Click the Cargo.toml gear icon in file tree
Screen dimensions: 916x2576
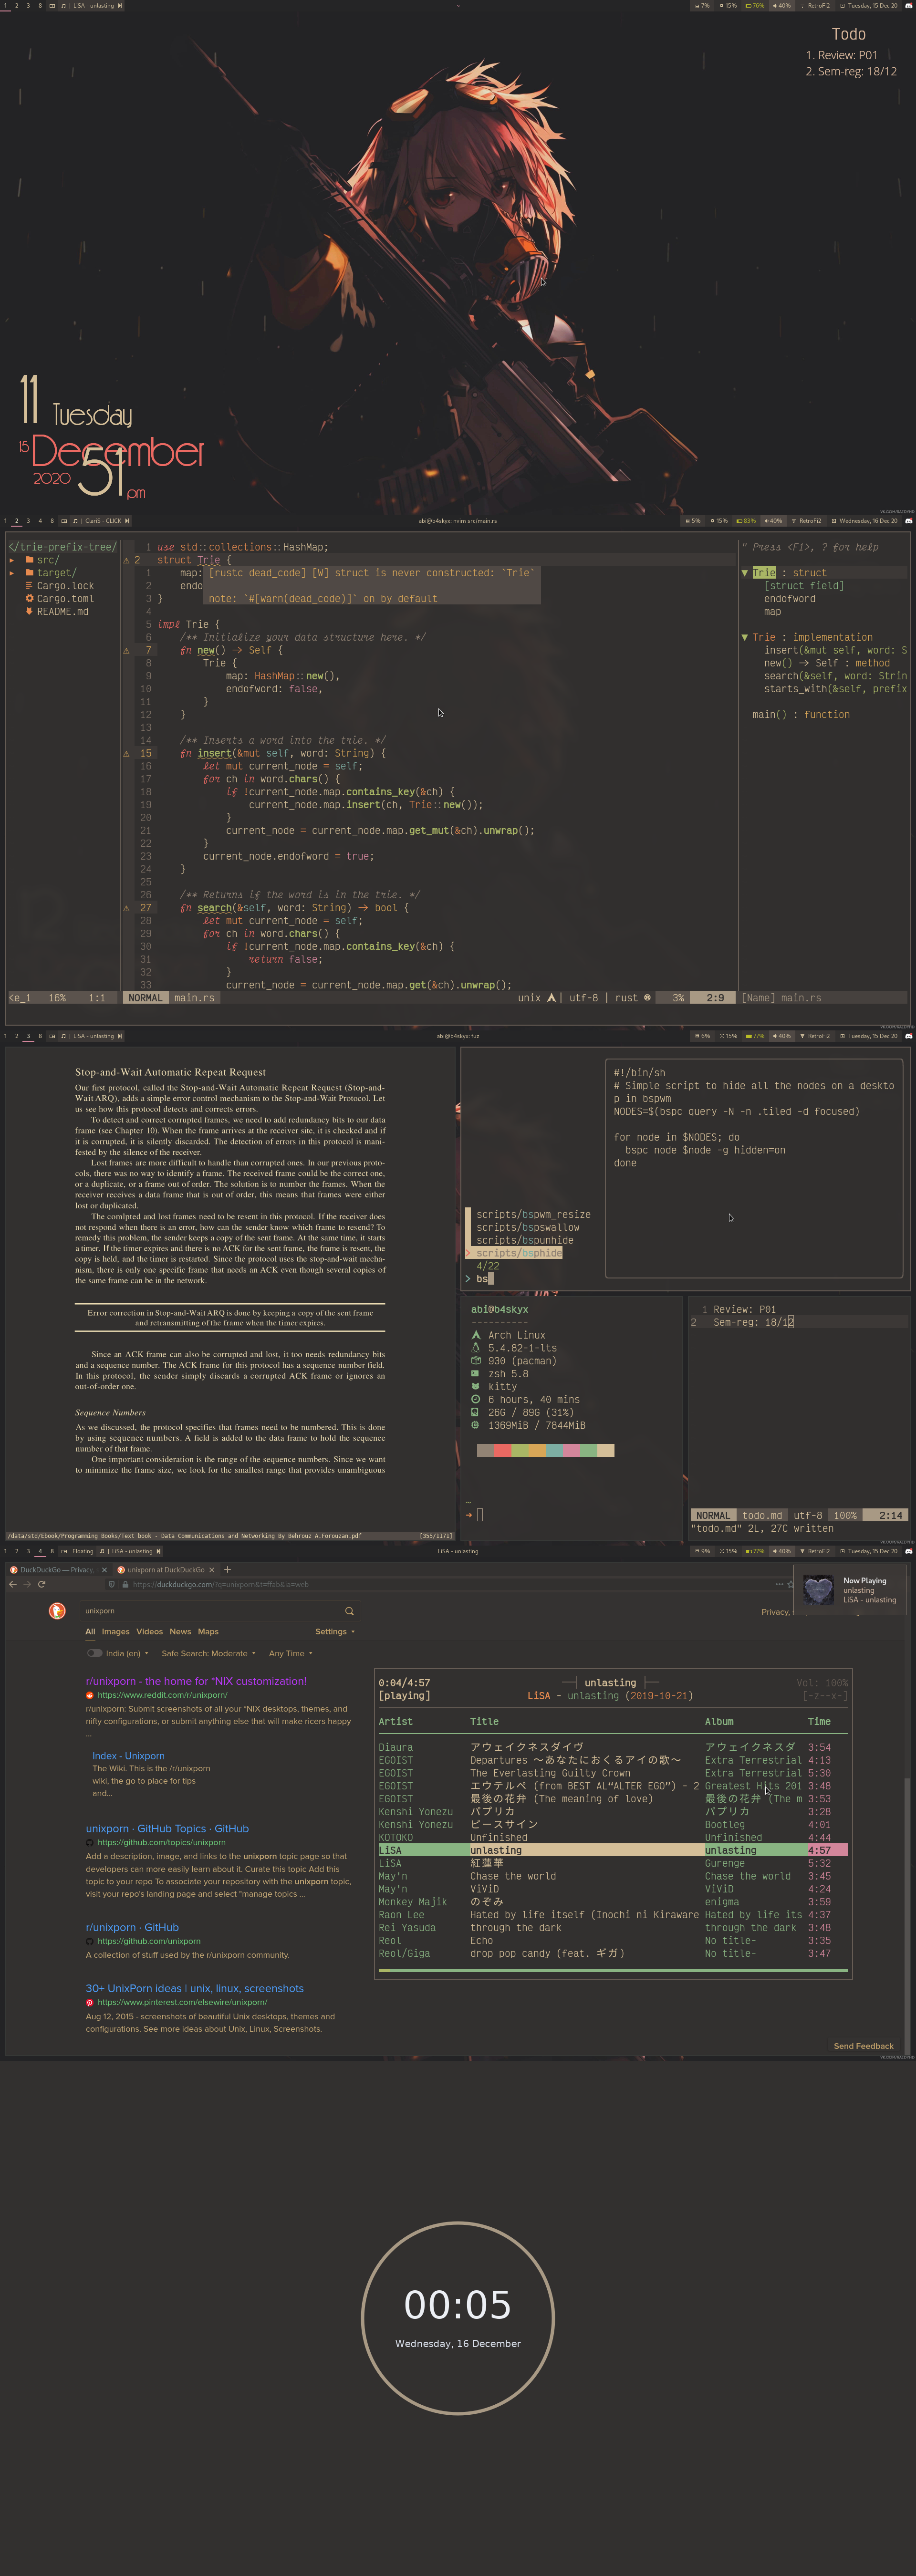[29, 598]
